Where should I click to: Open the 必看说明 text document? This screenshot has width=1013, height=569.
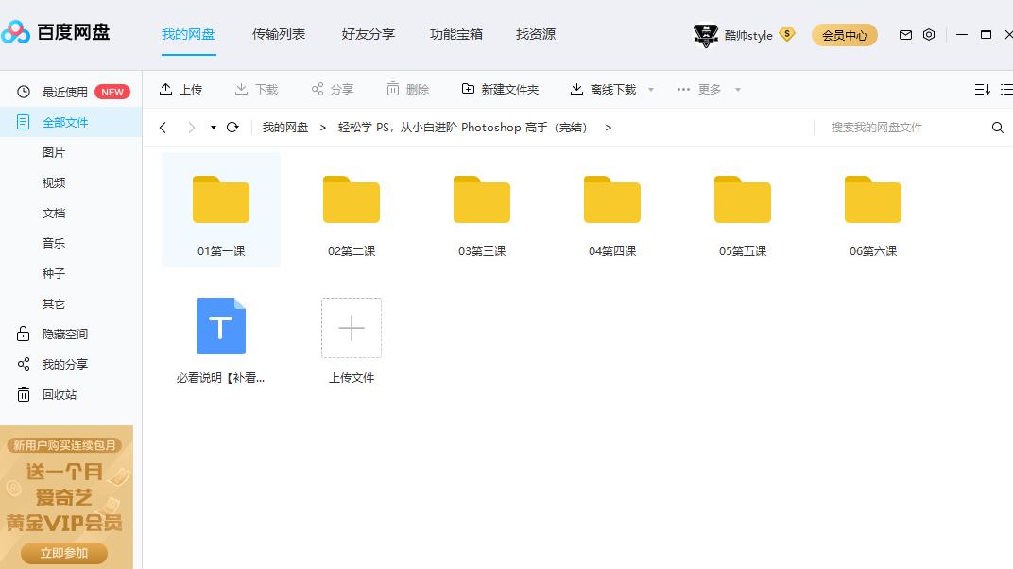(221, 327)
